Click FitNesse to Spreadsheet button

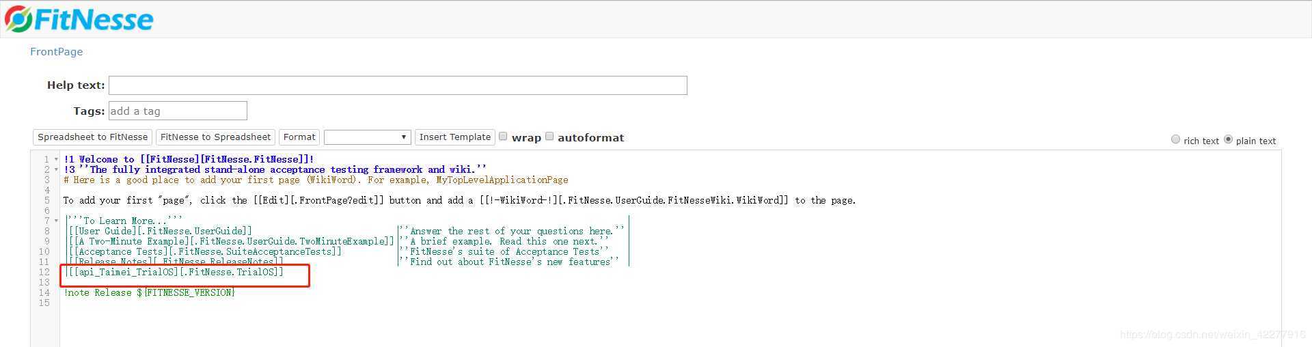[215, 137]
